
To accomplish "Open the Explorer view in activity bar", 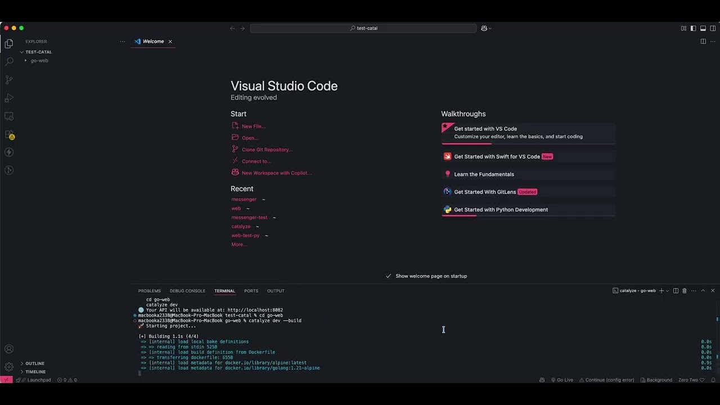I will pyautogui.click(x=9, y=43).
